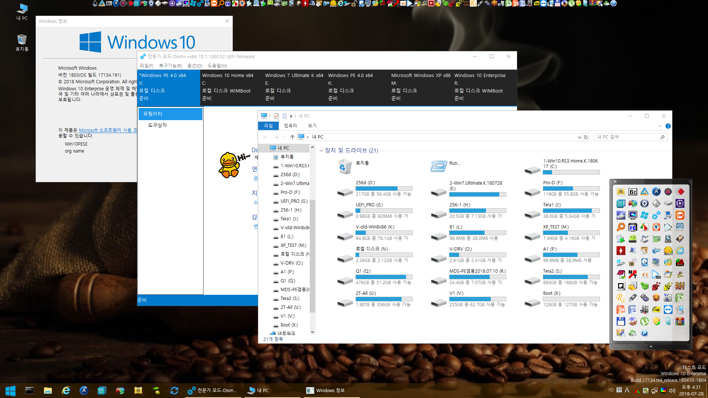Open the sunflower icon in the launcher palette
Image resolution: width=708 pixels, height=398 pixels.
(668, 251)
